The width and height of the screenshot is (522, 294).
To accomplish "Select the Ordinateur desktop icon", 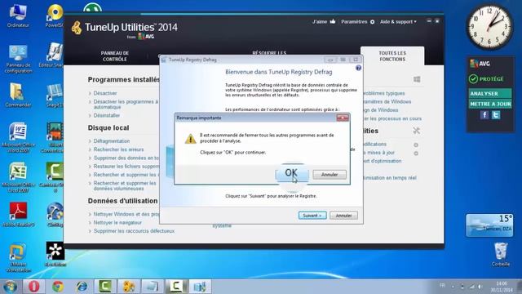I will tap(18, 16).
